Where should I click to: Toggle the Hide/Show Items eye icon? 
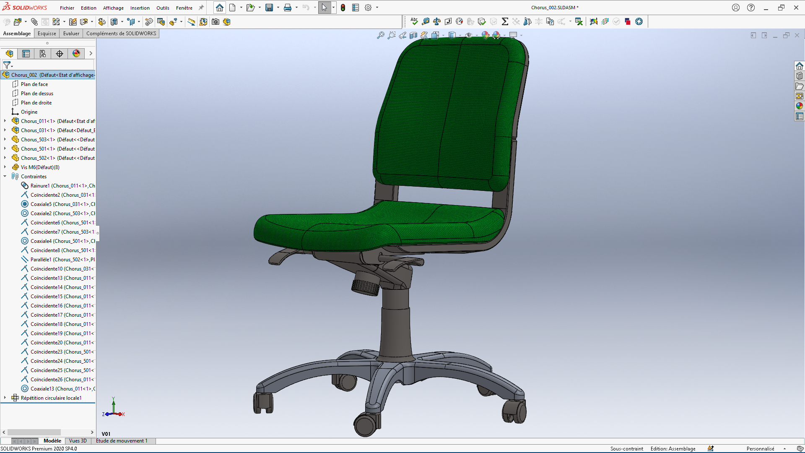point(469,35)
